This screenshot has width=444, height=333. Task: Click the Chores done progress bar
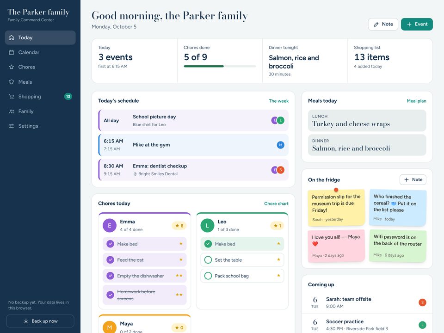click(220, 66)
